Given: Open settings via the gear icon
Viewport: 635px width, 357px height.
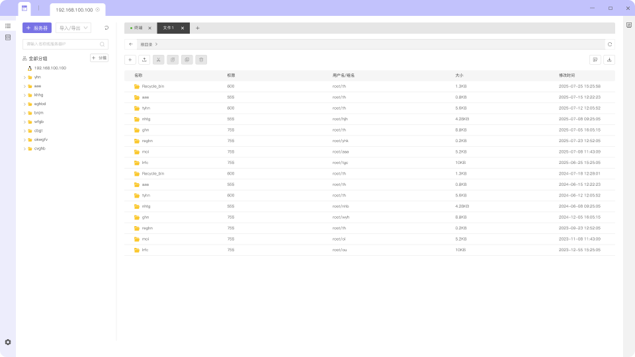Looking at the screenshot, I should (8, 342).
